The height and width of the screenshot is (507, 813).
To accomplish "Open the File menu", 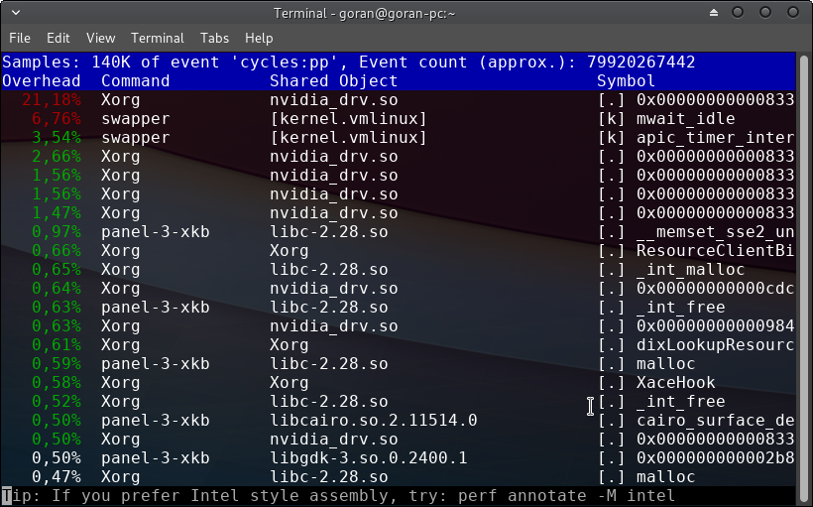I will (20, 38).
